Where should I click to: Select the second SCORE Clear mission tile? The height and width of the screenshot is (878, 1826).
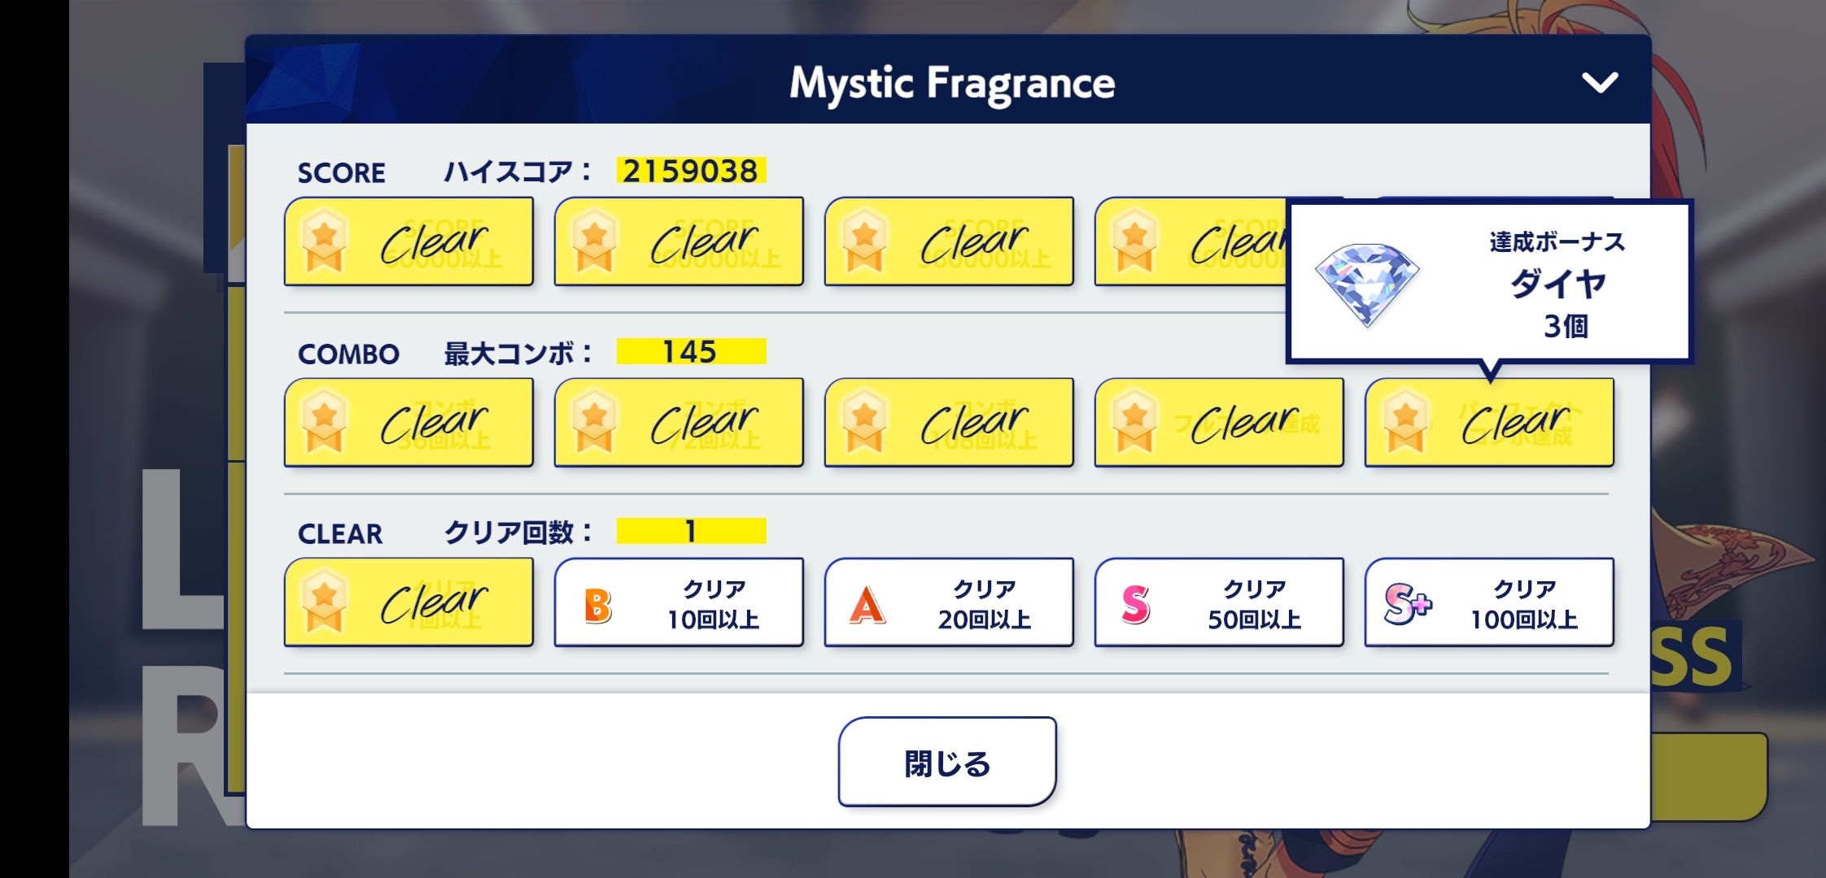click(679, 241)
